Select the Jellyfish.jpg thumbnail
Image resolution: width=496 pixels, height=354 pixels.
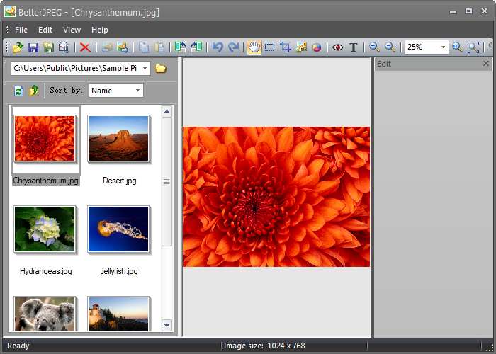point(118,229)
